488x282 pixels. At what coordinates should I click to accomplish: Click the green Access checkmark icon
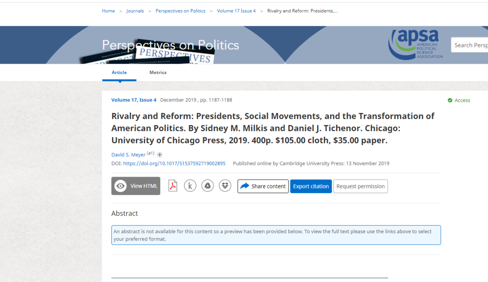pyautogui.click(x=450, y=100)
